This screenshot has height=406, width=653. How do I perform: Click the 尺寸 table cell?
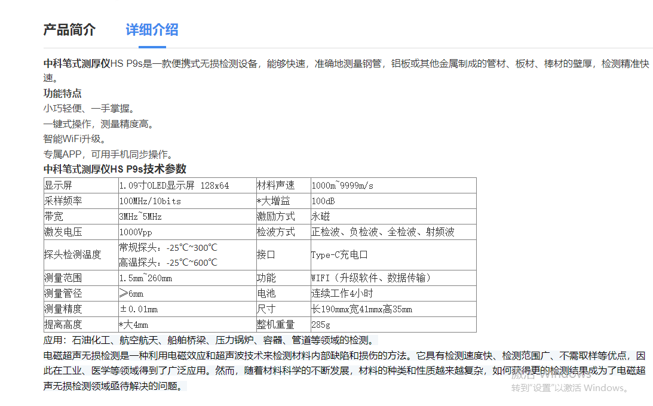click(x=283, y=309)
